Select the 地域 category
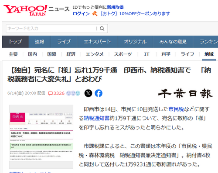 pyautogui.click(x=209, y=54)
